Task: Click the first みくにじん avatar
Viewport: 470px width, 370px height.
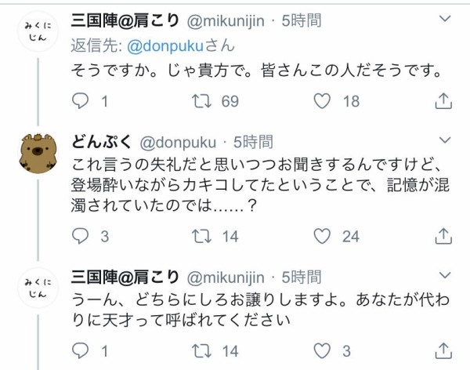Action: click(x=37, y=33)
